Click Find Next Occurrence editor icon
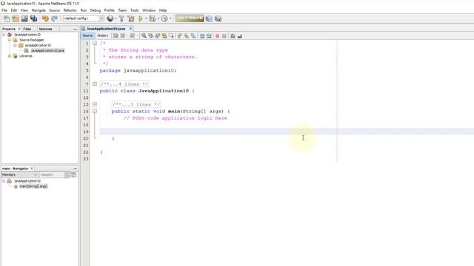Viewport: 474px width, 266px height. 158,36
